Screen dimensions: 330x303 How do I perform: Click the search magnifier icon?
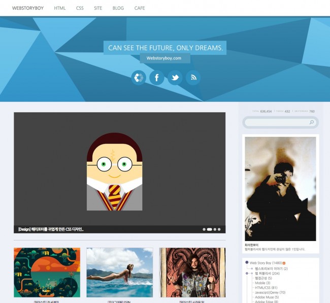pyautogui.click(x=312, y=123)
